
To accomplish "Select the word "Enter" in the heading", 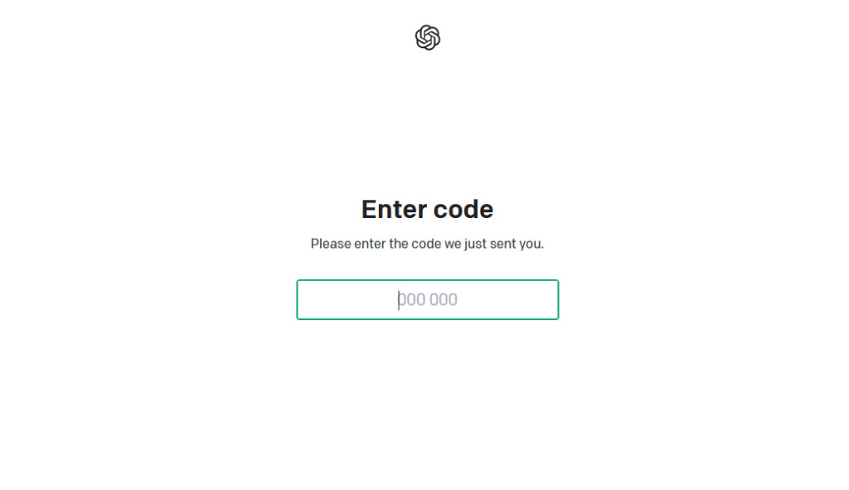I will click(392, 209).
